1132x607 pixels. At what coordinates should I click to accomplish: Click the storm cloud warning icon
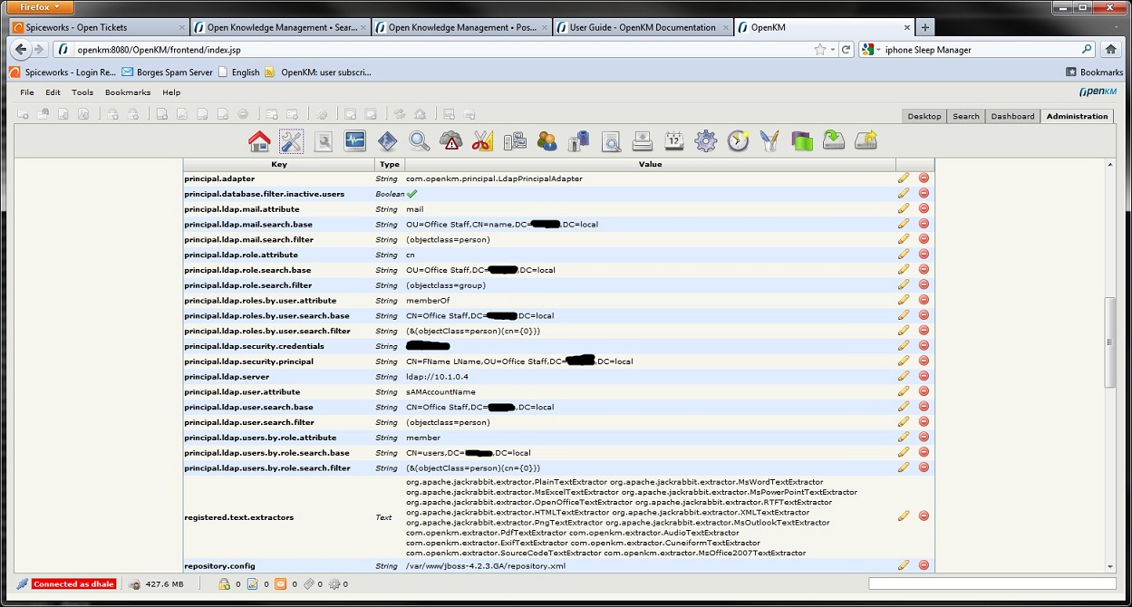[x=450, y=140]
